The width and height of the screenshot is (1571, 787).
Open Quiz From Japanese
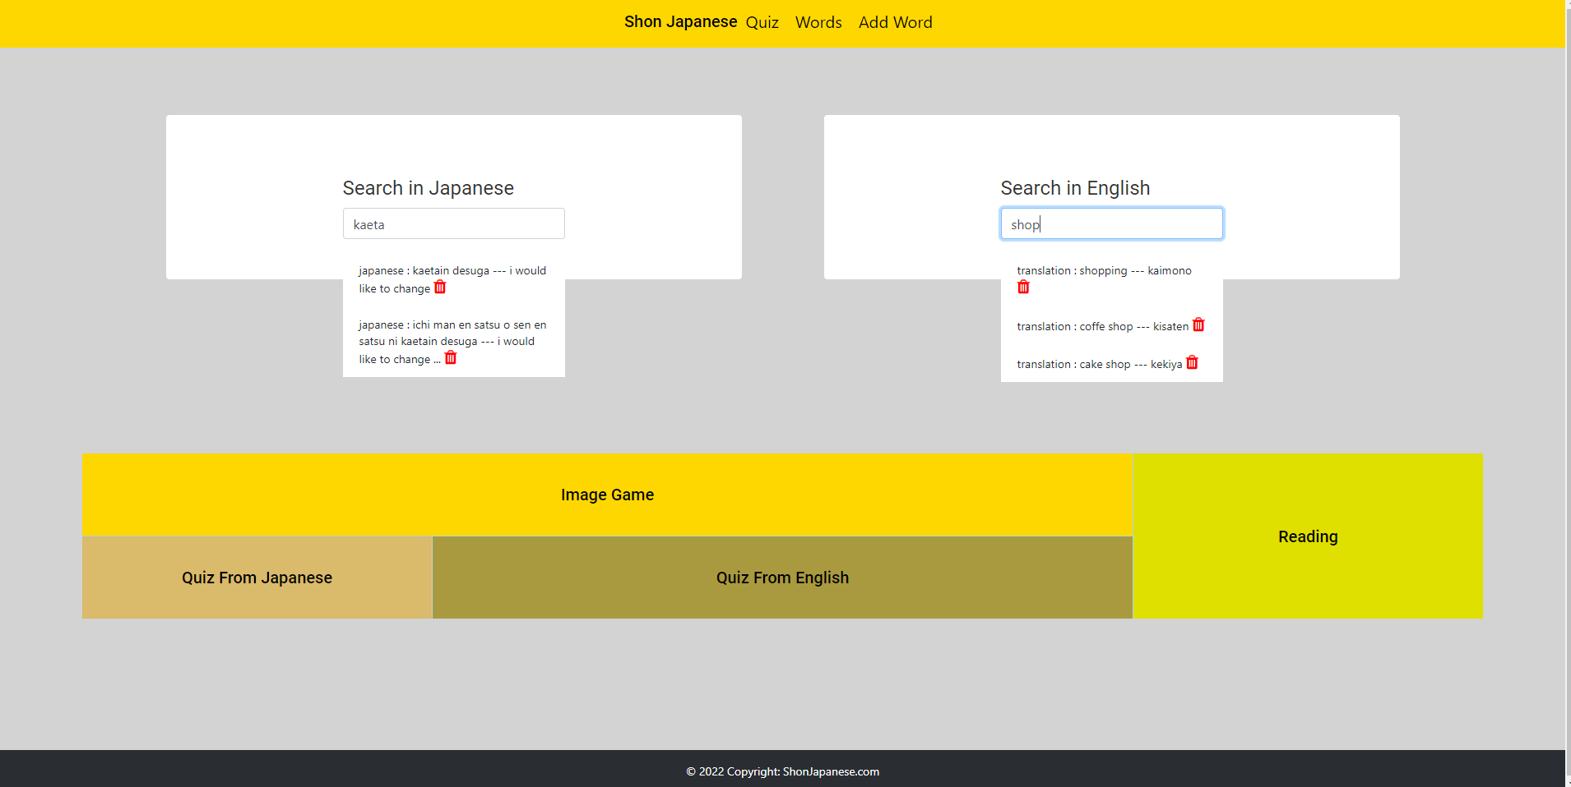click(257, 578)
